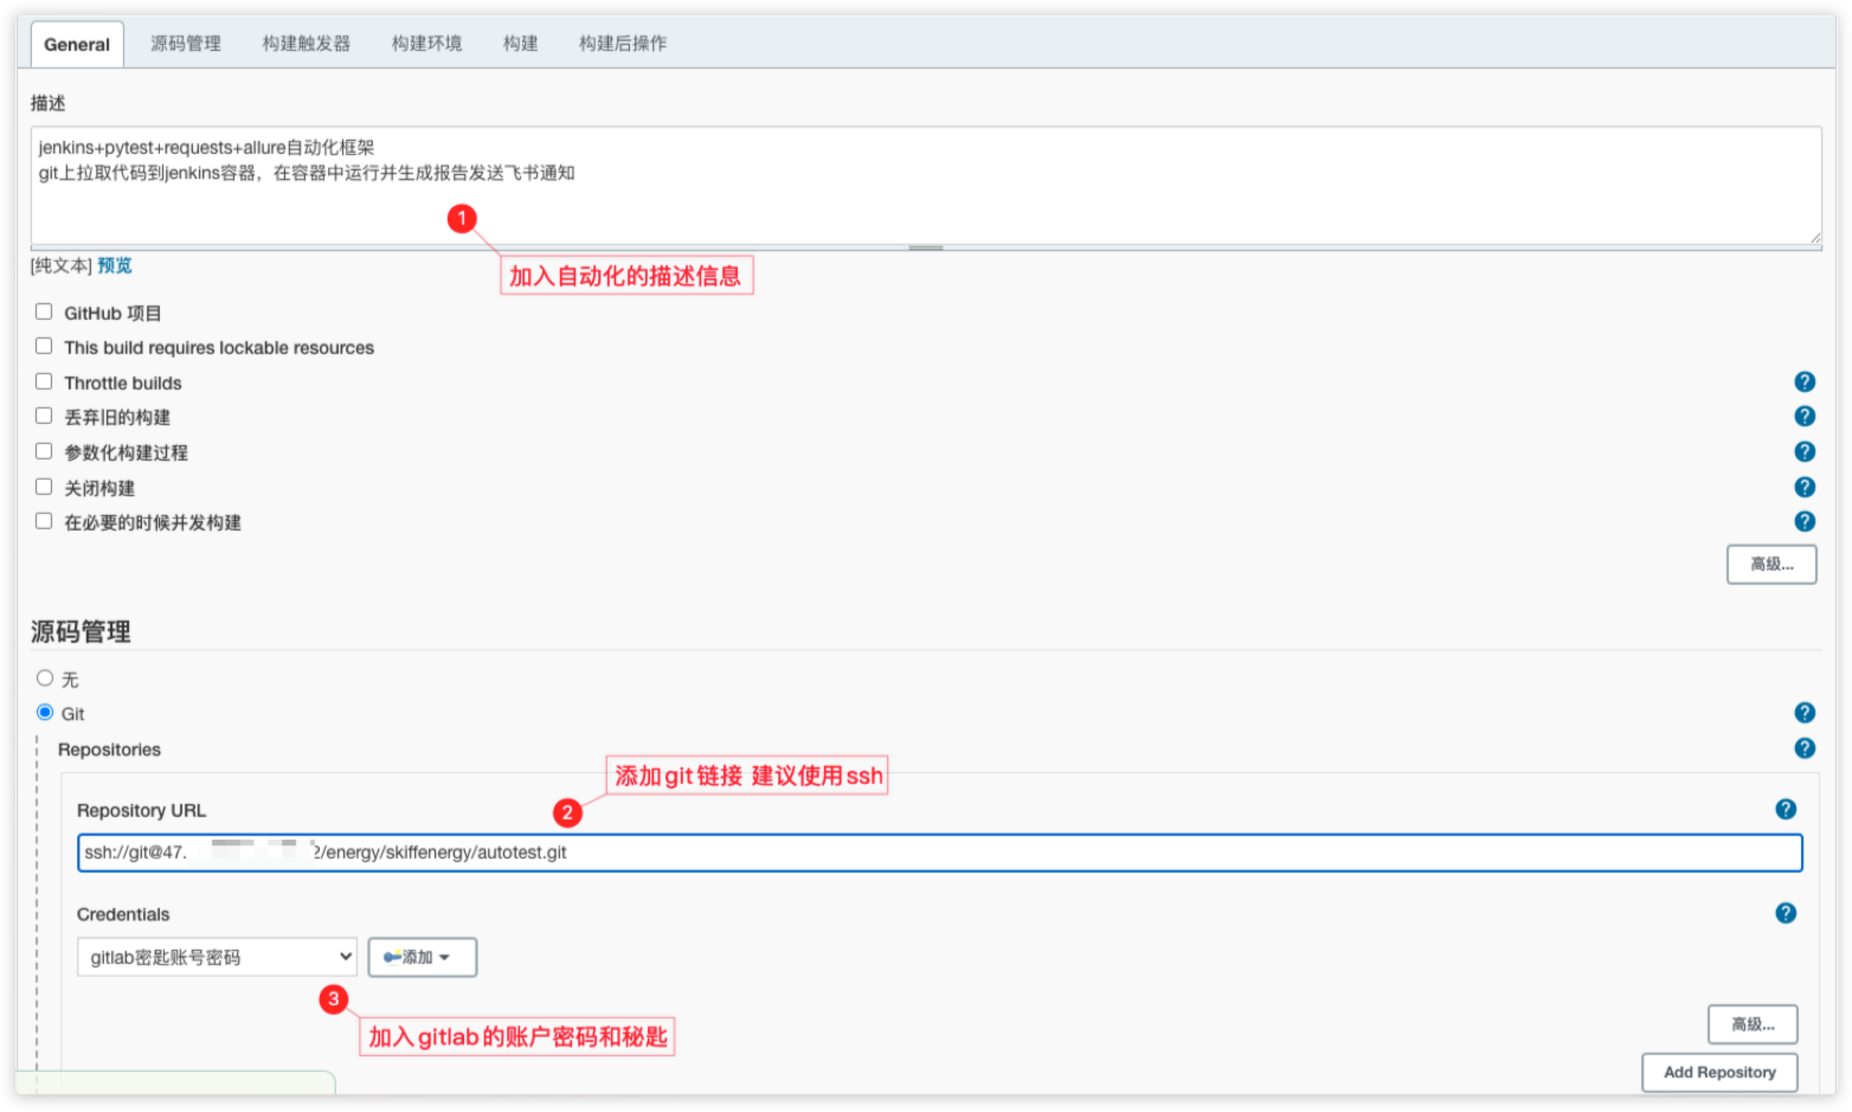Click help icon beside Throttle builds
The height and width of the screenshot is (1112, 1852).
1804,382
